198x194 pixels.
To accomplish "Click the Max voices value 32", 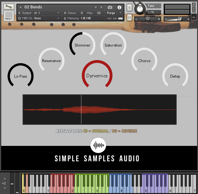I will coord(99,13).
